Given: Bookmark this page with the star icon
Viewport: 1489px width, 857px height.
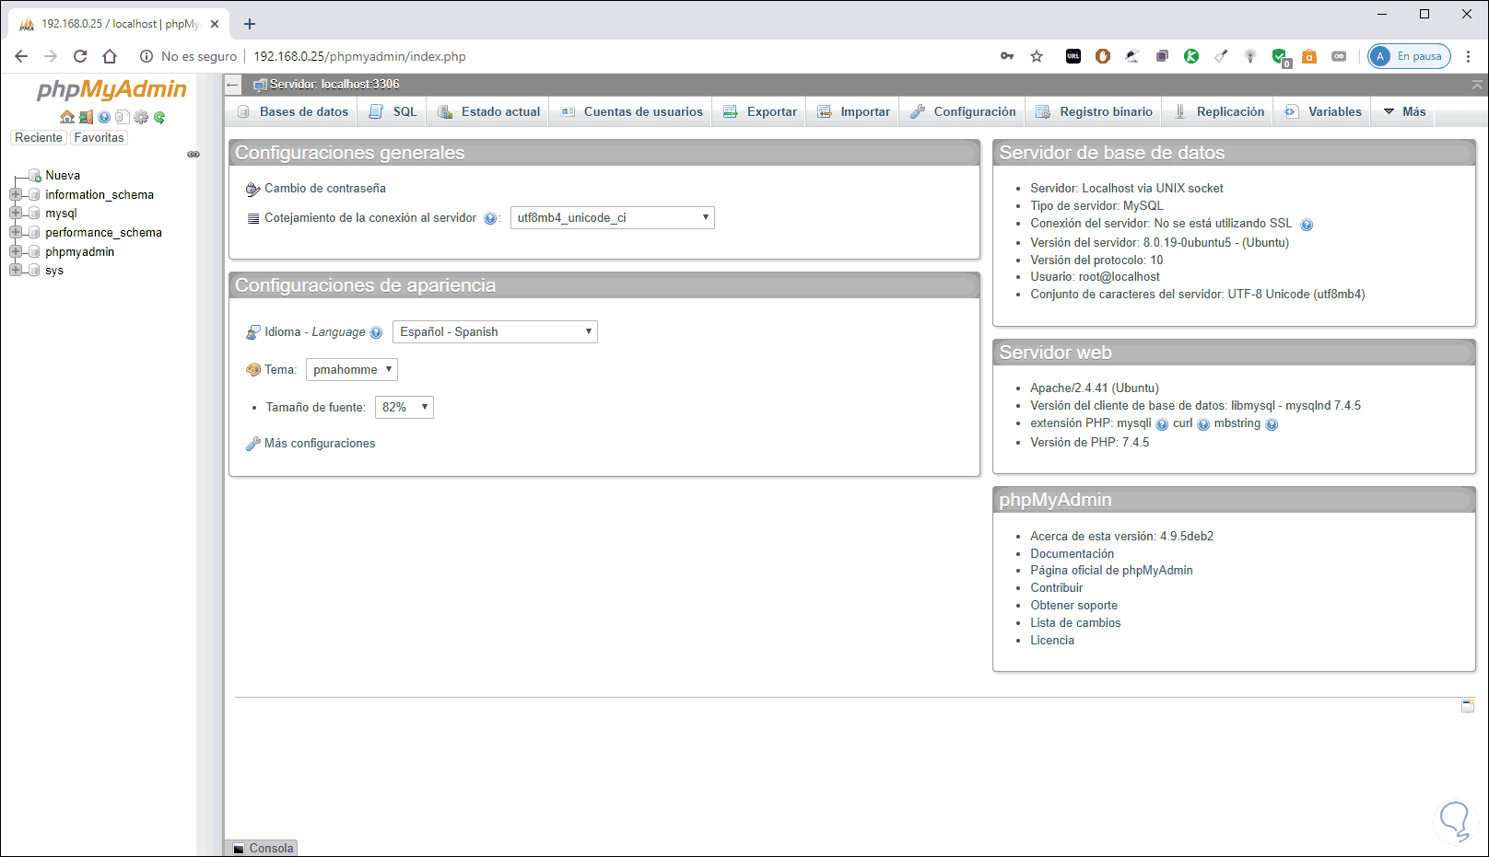Looking at the screenshot, I should 1037,56.
